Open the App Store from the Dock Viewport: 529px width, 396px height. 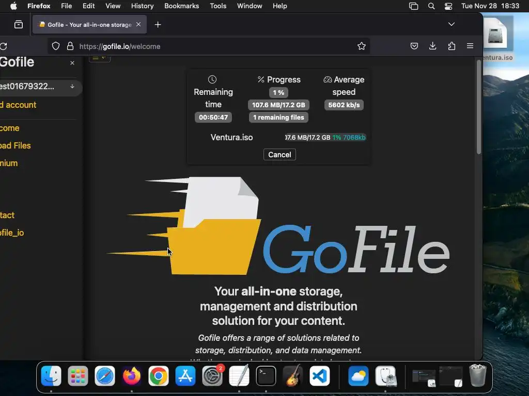(185, 376)
